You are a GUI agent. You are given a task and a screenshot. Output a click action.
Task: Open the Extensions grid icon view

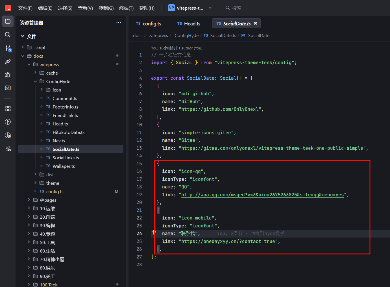8,108
